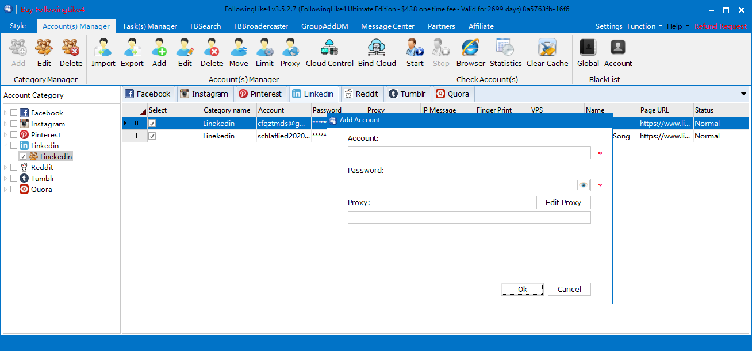Click the Edit Proxy button

(563, 203)
